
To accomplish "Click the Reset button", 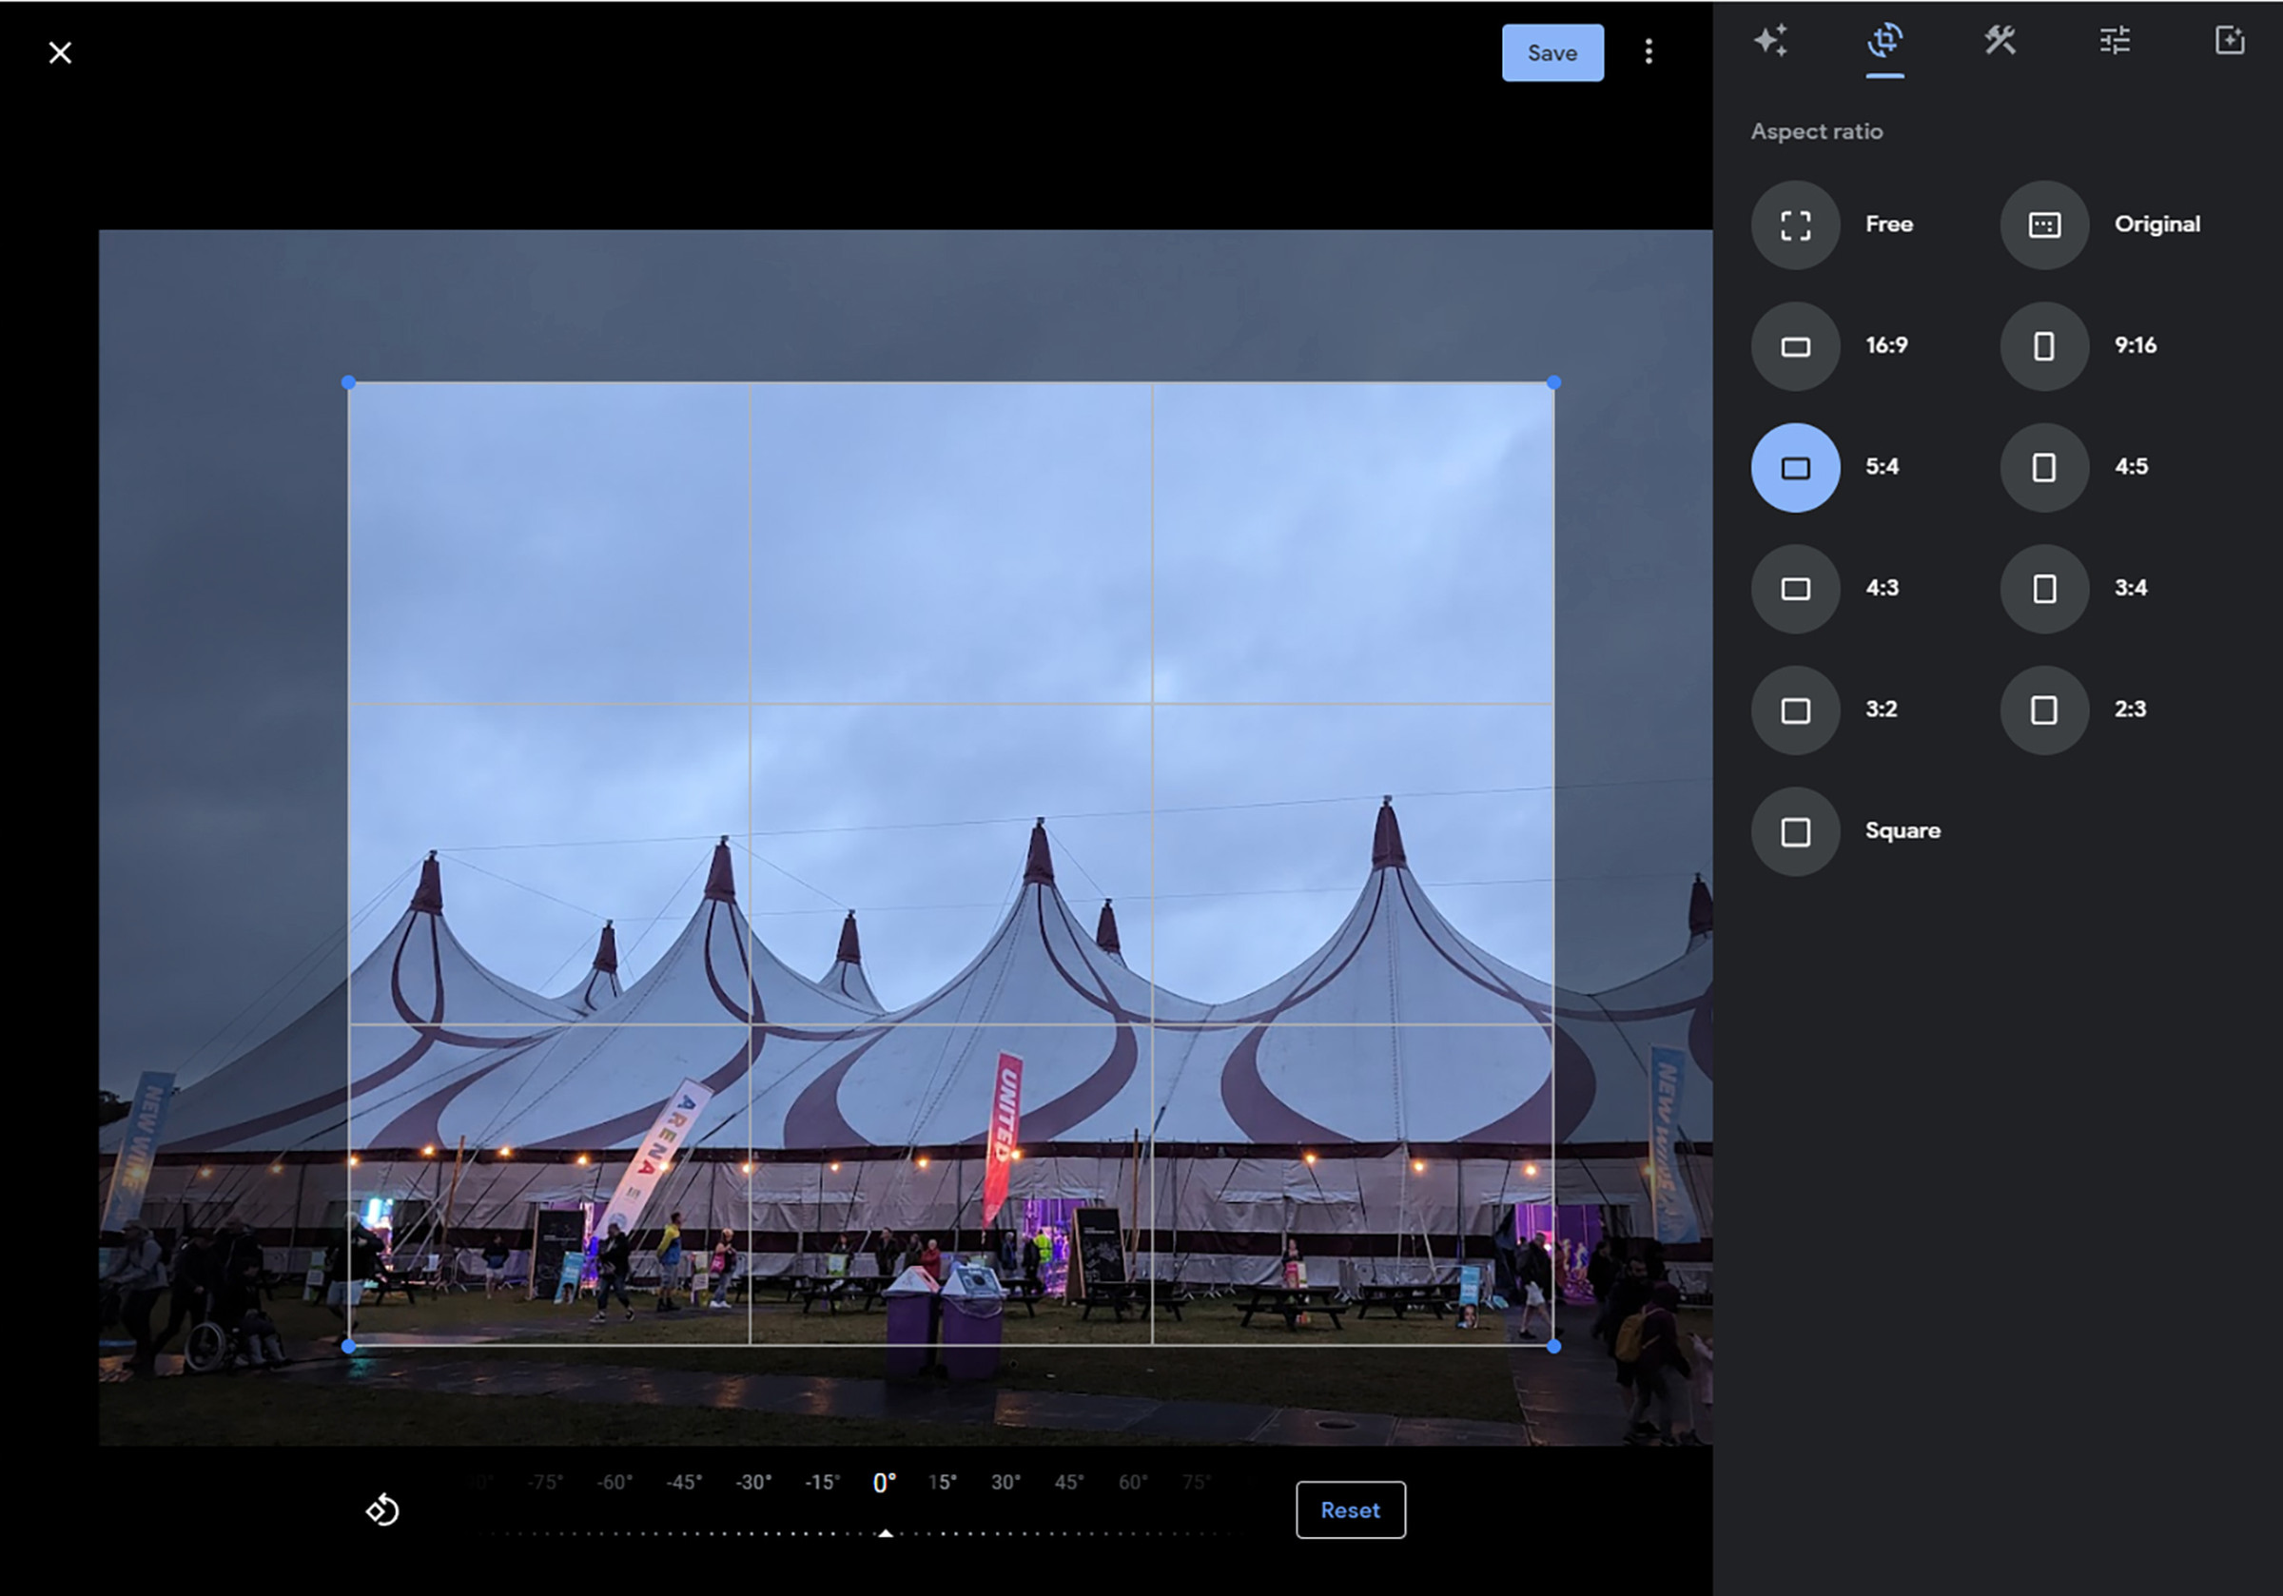I will pos(1349,1509).
